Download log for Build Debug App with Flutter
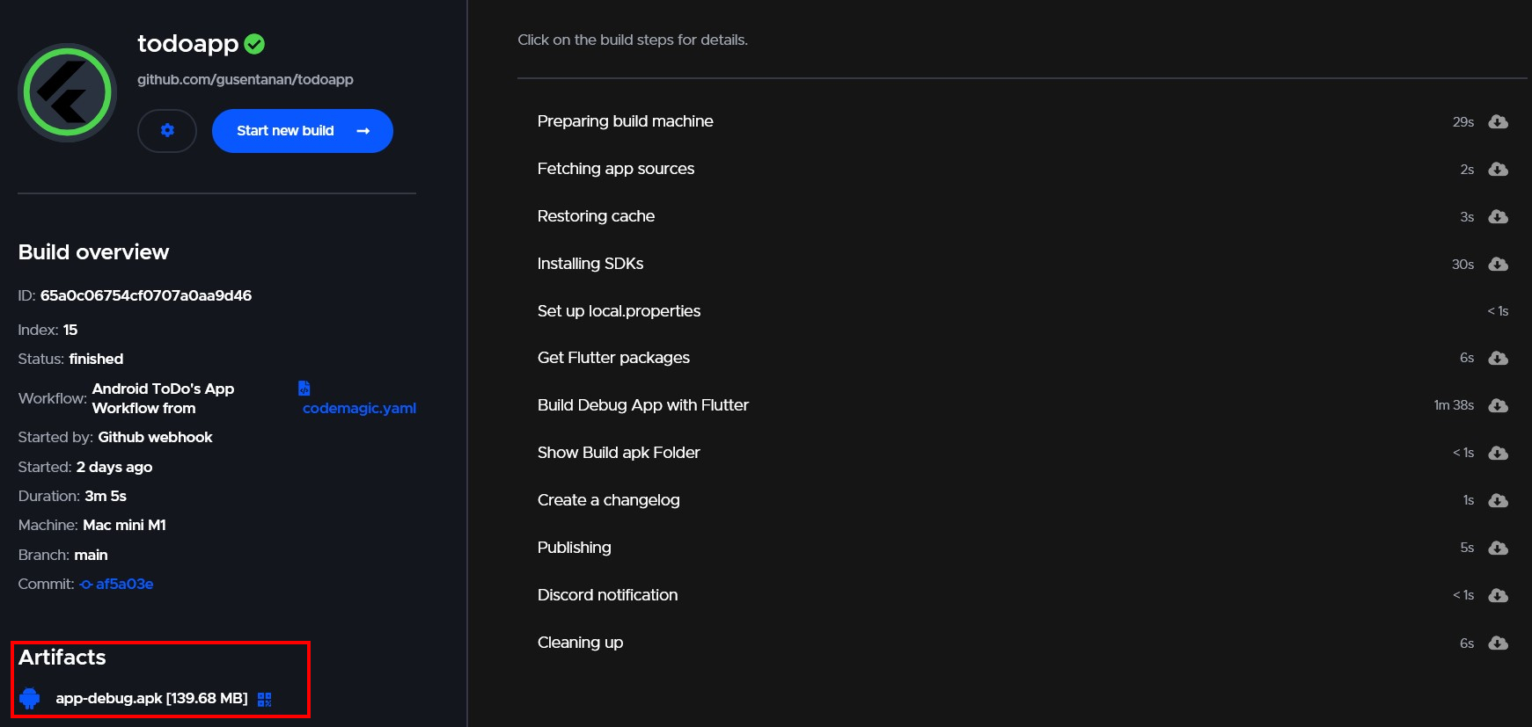The width and height of the screenshot is (1532, 727). (1498, 405)
